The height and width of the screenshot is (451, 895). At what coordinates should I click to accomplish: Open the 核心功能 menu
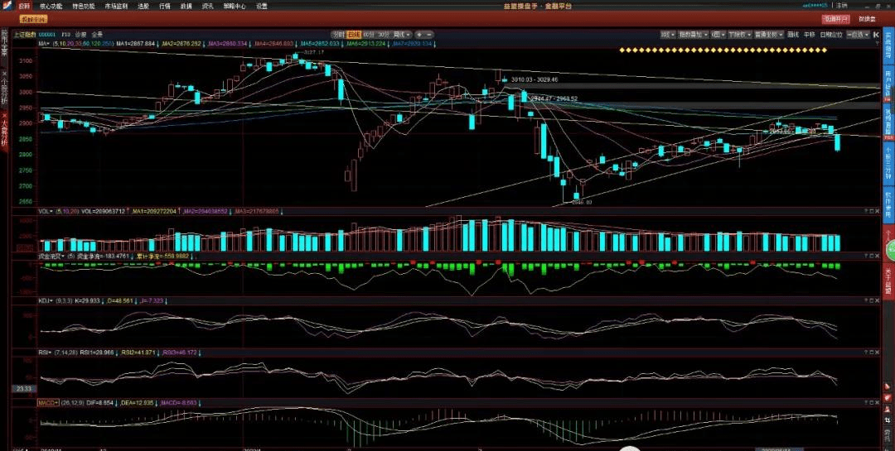pos(51,6)
